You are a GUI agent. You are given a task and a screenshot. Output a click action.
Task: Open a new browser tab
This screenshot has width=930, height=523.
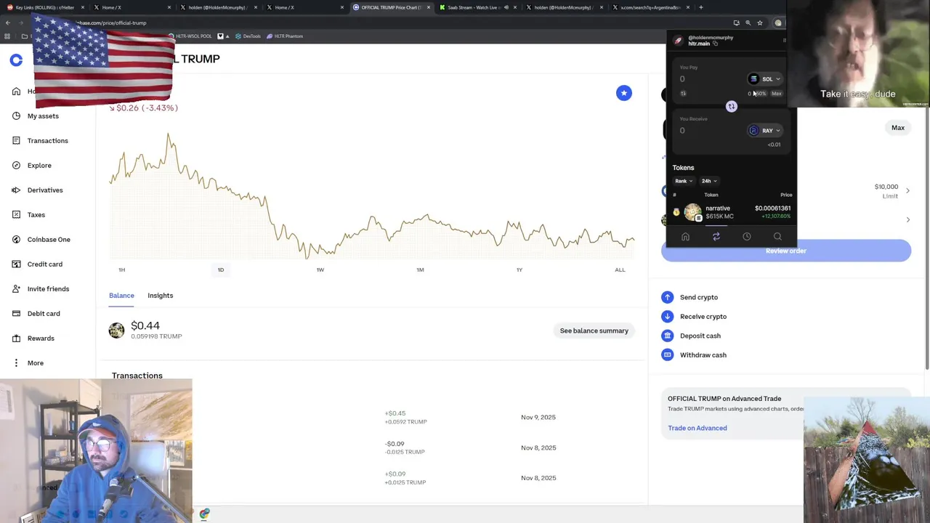click(x=701, y=7)
